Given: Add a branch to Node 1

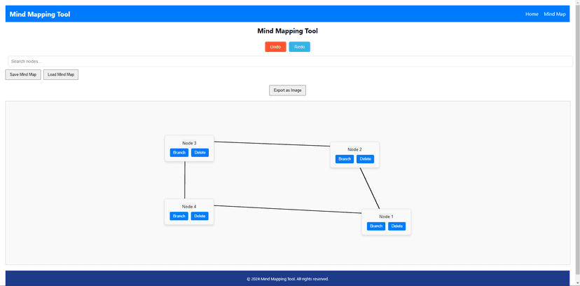Looking at the screenshot, I should (x=376, y=226).
